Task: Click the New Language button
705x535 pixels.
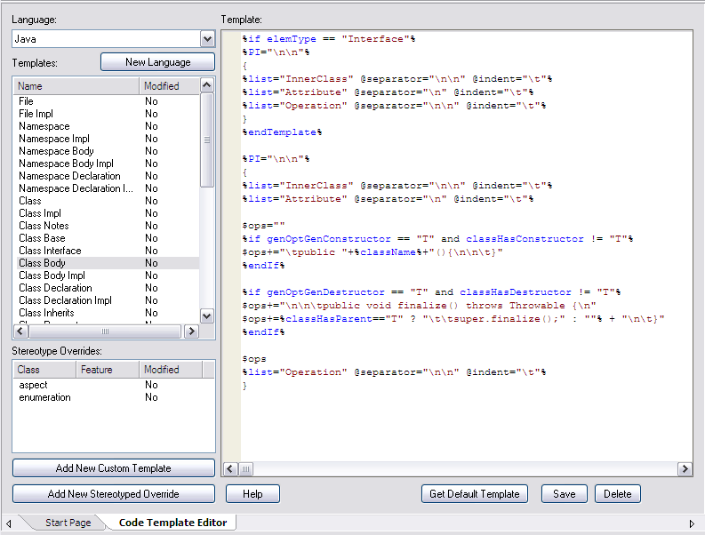Action: (158, 62)
